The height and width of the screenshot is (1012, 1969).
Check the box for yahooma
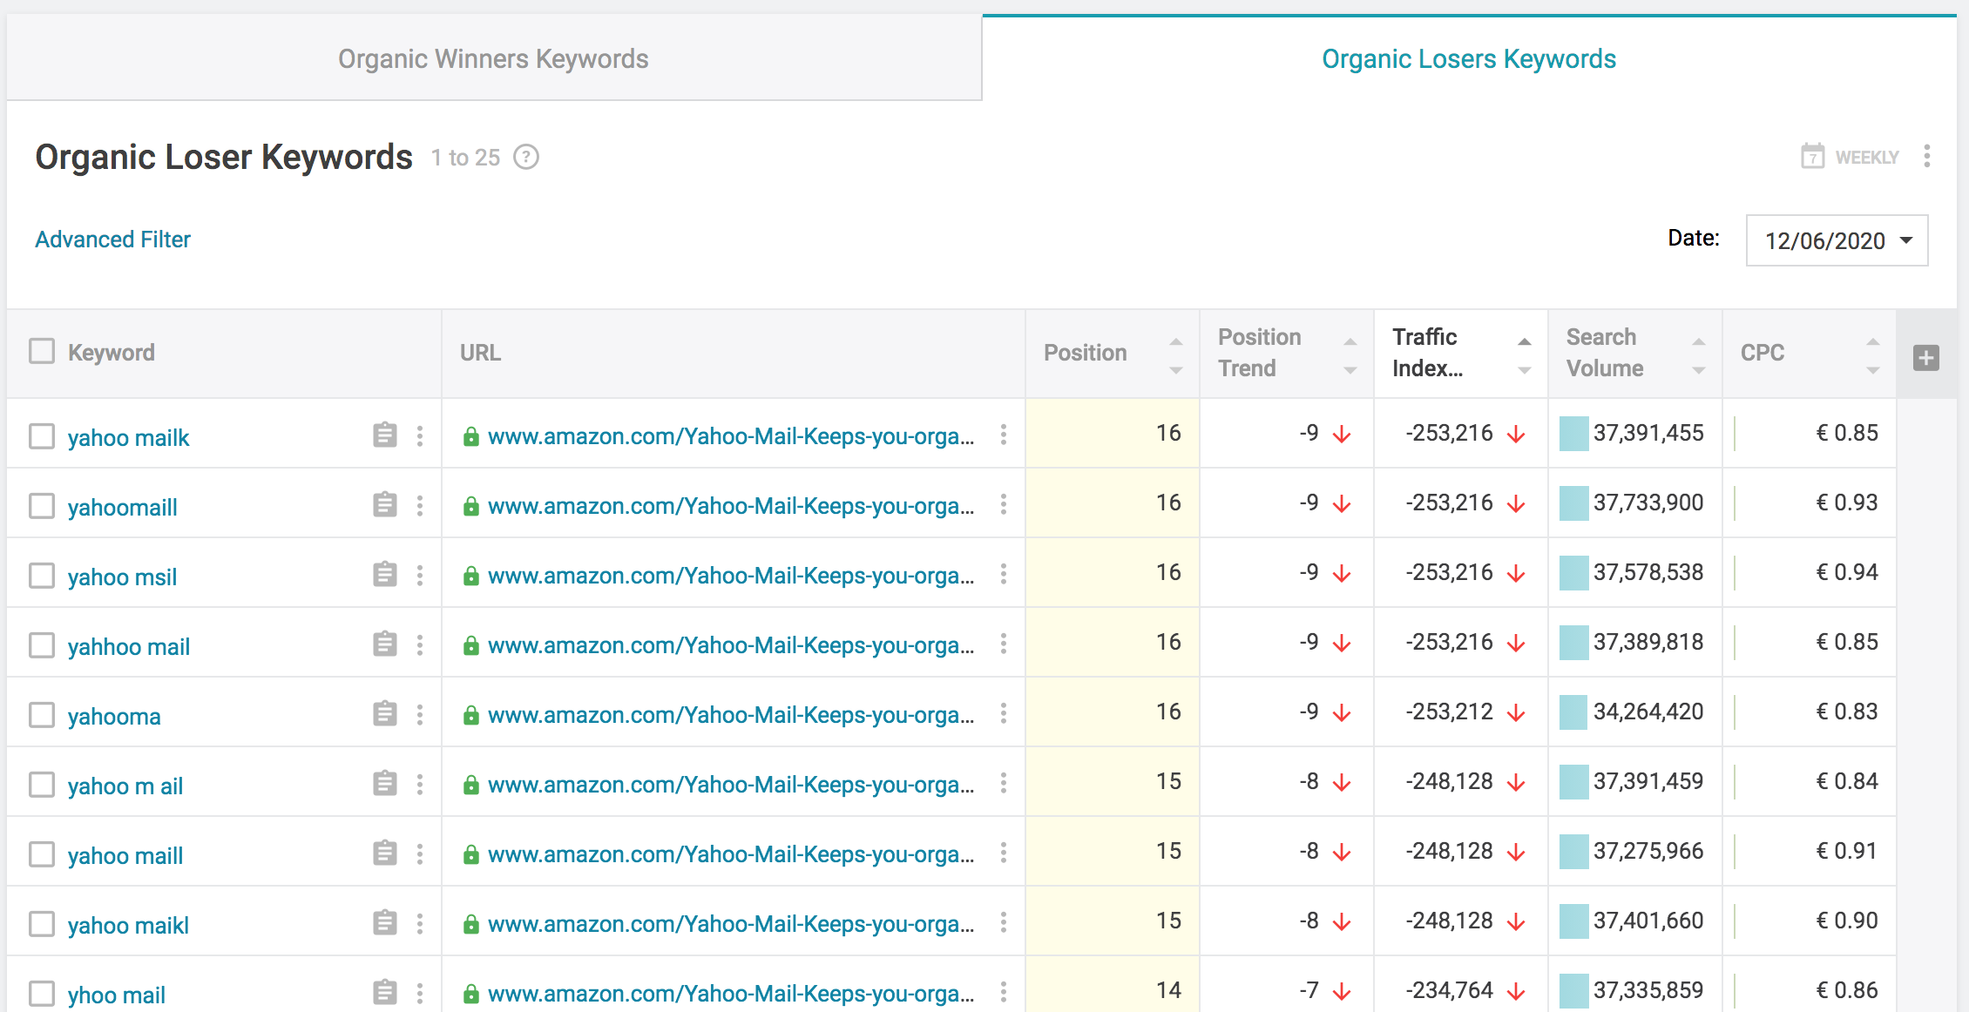[x=42, y=715]
